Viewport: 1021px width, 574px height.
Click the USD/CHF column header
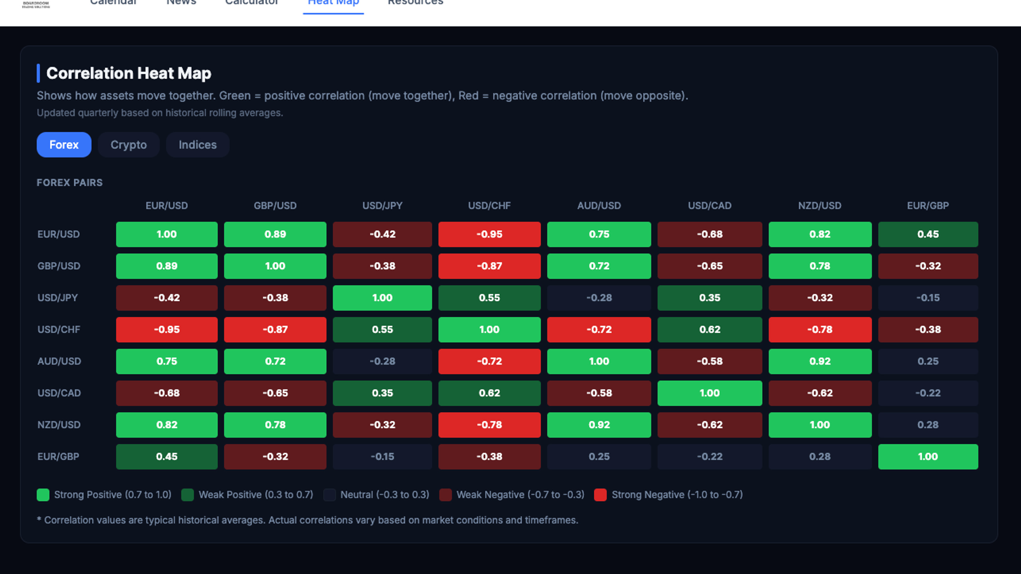(x=489, y=205)
